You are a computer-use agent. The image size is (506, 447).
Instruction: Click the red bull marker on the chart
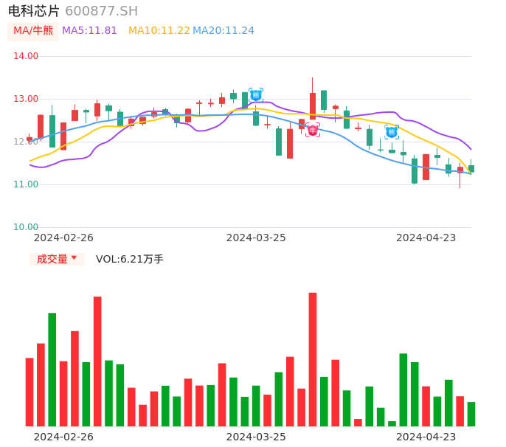coord(313,131)
